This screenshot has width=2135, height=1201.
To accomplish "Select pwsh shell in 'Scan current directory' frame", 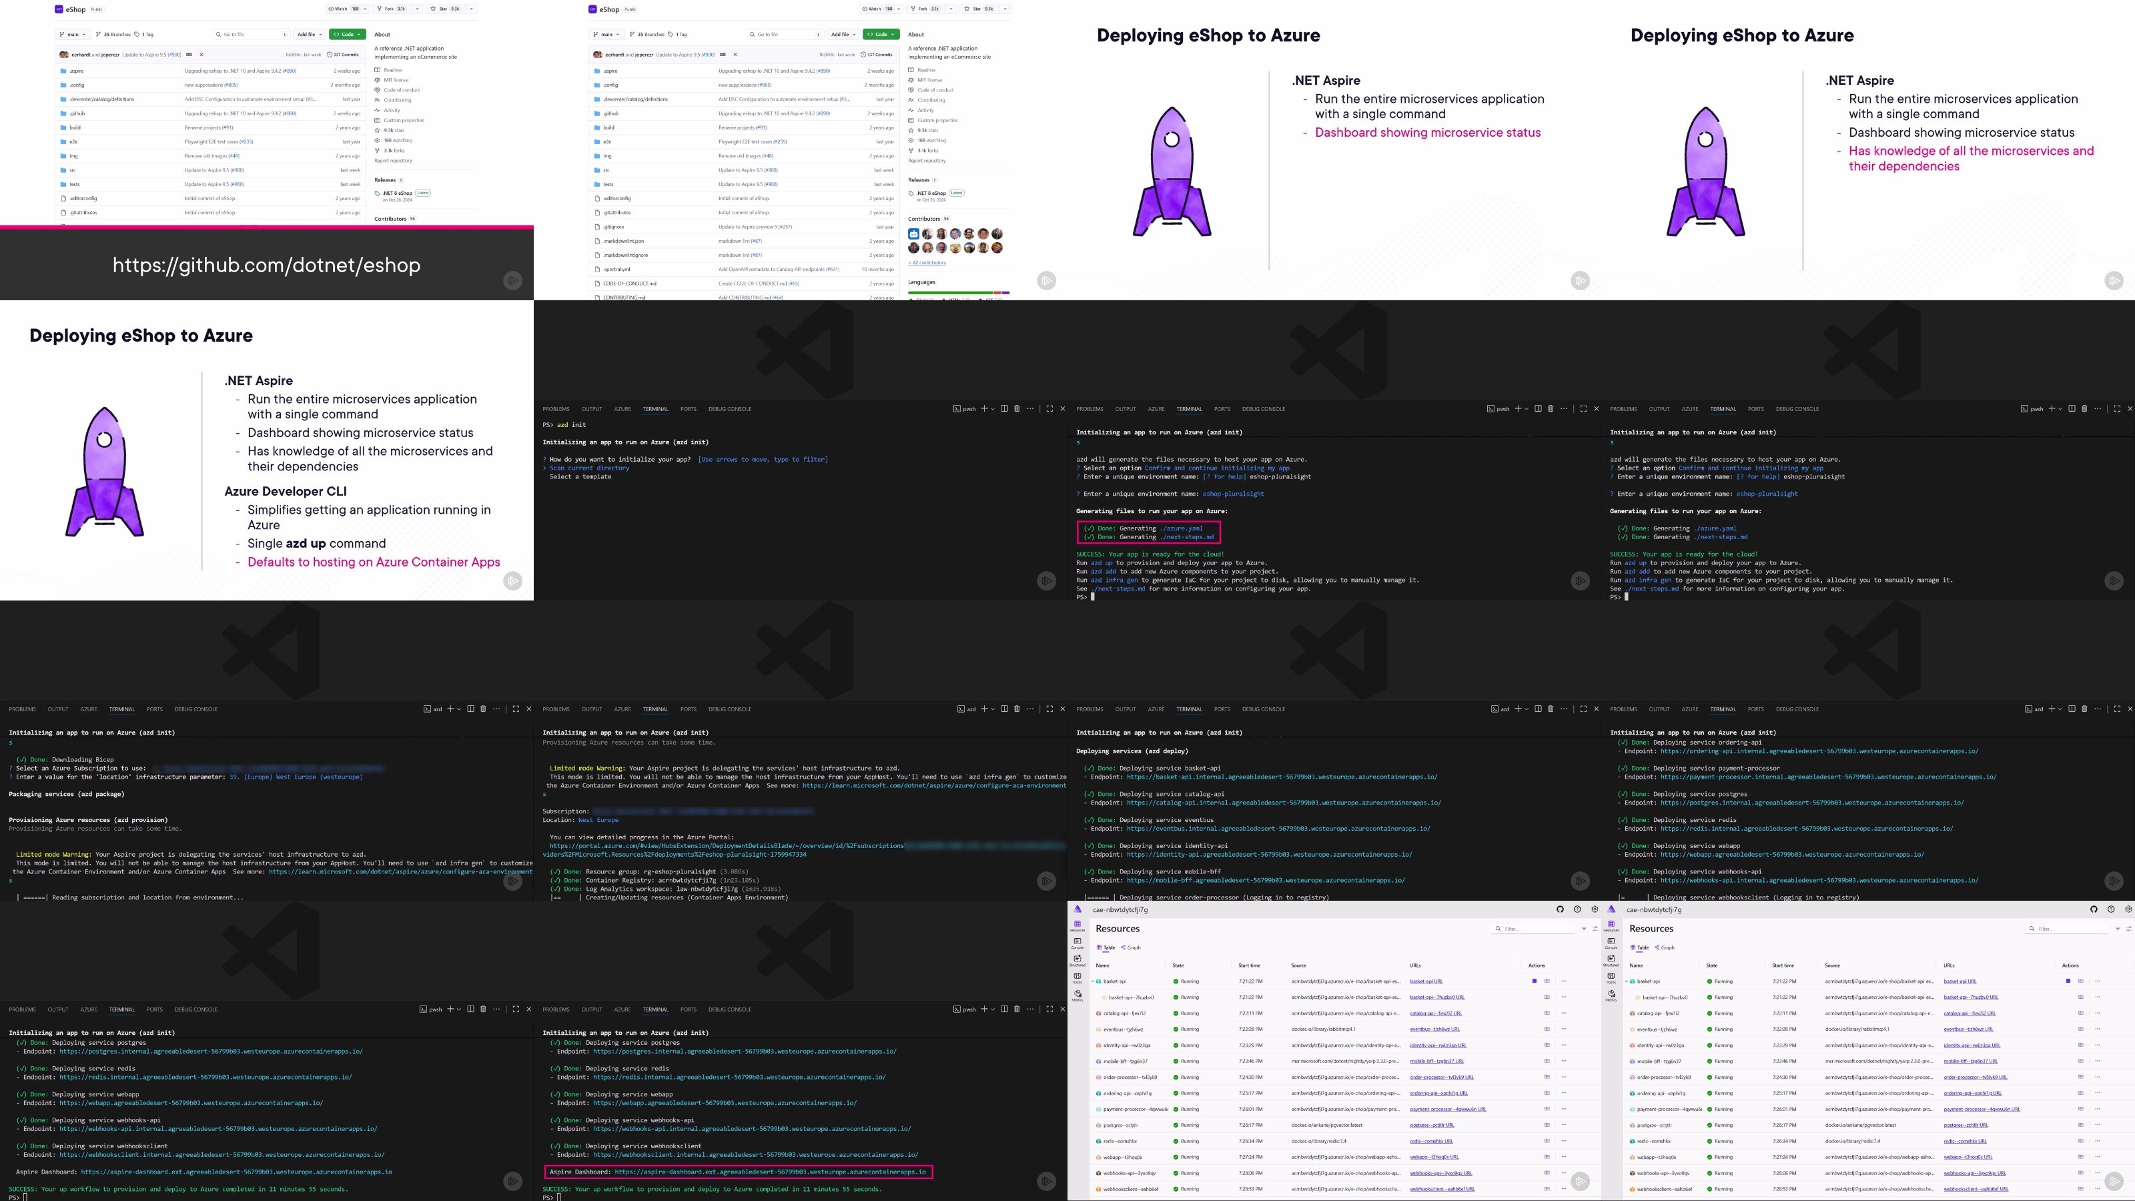I will click(x=965, y=408).
